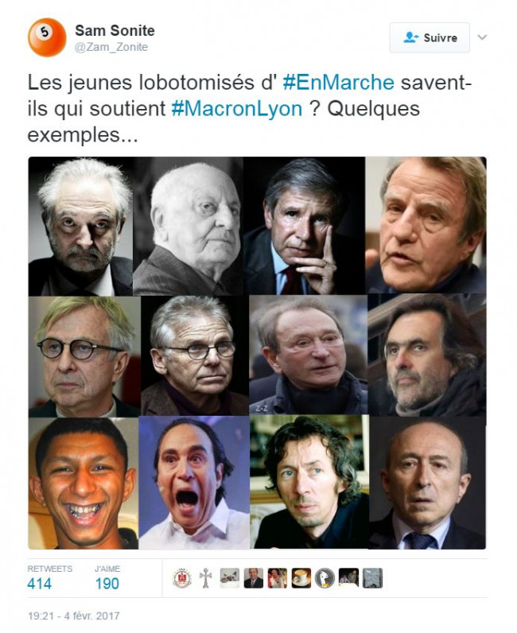Select the Siamese cat liker avatar
Image resolution: width=517 pixels, height=633 pixels.
(229, 578)
